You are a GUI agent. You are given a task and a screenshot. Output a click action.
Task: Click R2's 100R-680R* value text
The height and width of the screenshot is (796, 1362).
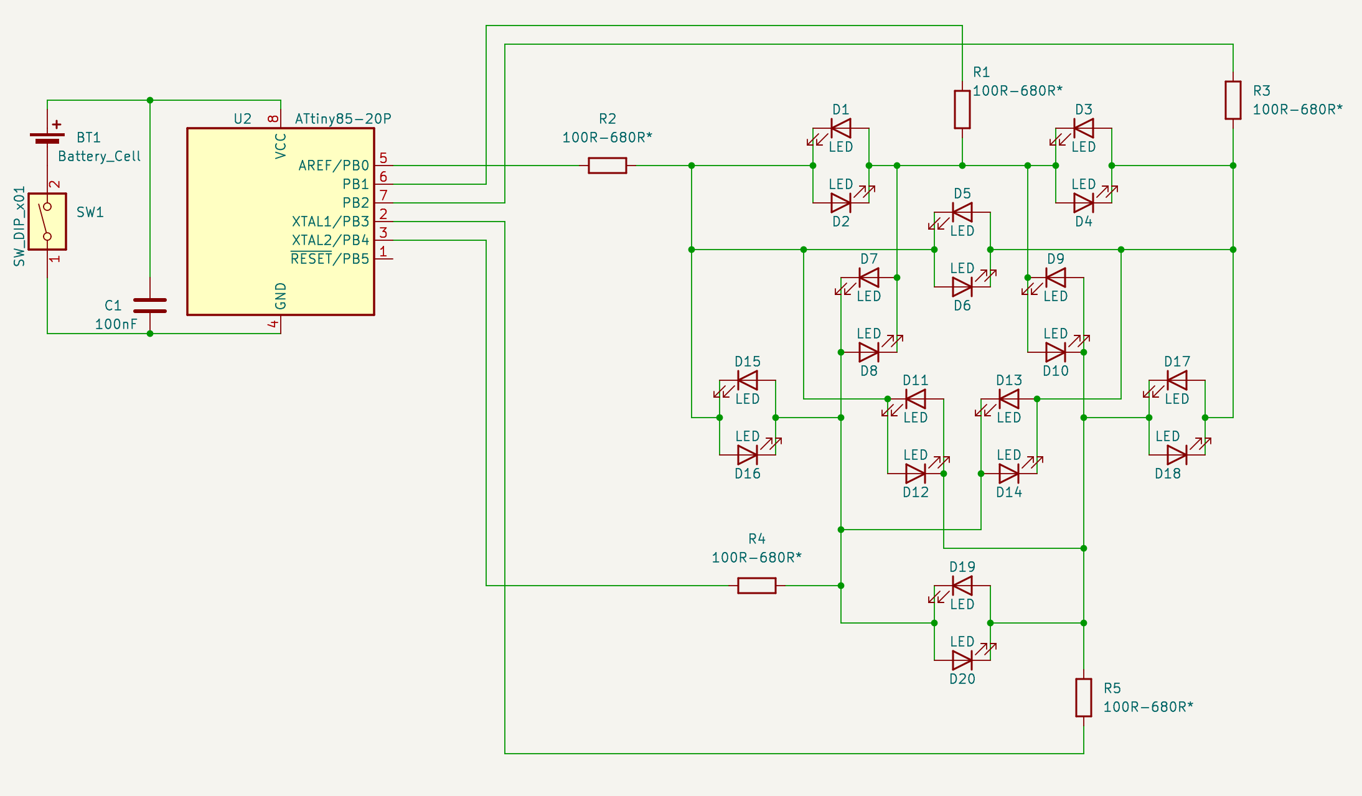pos(608,138)
